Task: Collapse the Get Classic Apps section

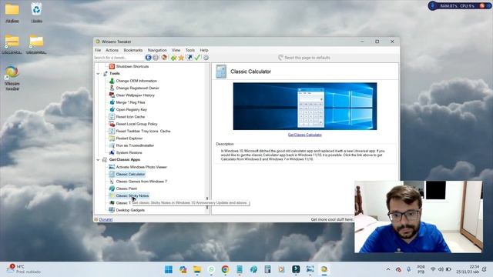Action: coord(98,160)
